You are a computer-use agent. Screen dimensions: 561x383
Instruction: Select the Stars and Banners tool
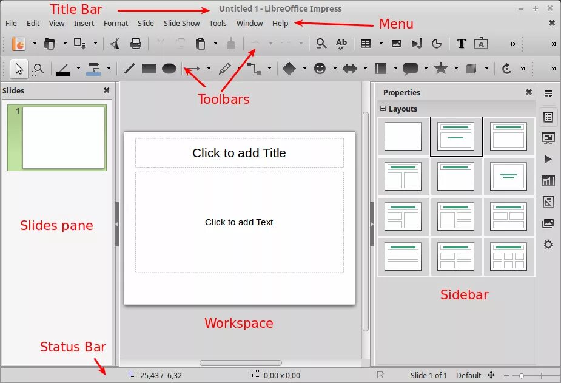click(441, 68)
